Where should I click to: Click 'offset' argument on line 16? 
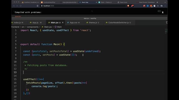coord(59,83)
